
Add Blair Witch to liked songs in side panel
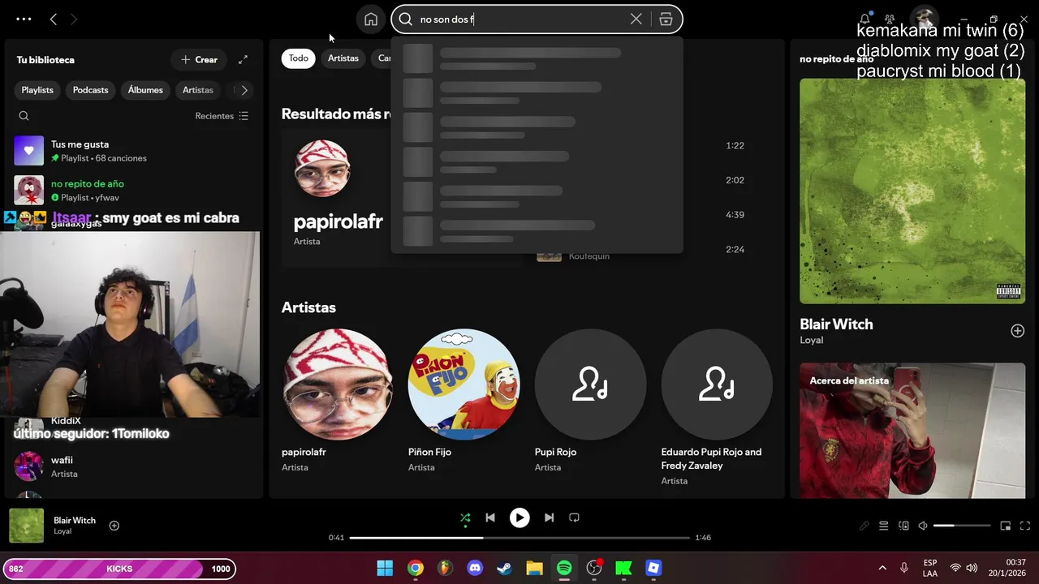1017,331
